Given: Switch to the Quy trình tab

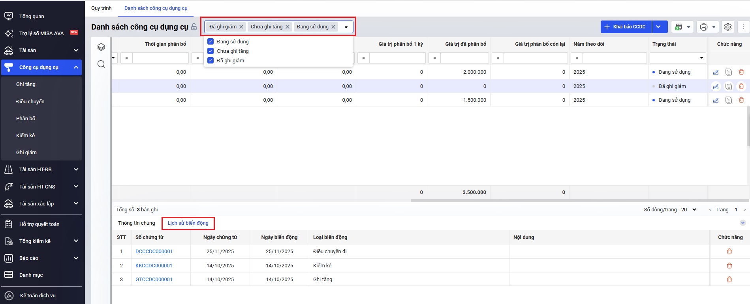Looking at the screenshot, I should pos(102,8).
